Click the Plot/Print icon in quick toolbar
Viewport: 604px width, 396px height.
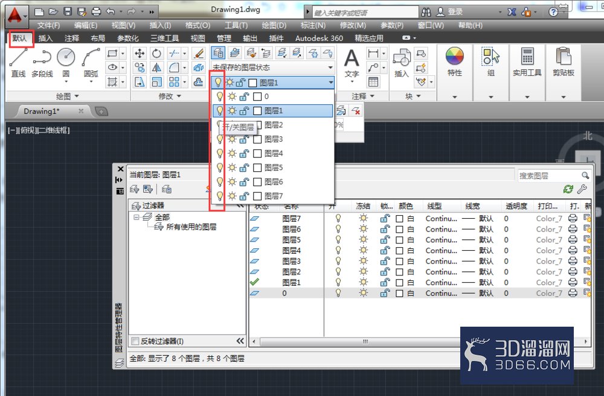(x=96, y=11)
